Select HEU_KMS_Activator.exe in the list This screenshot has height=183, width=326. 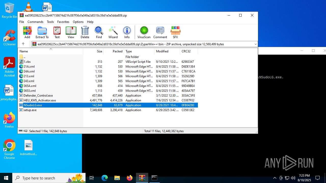(x=108, y=100)
